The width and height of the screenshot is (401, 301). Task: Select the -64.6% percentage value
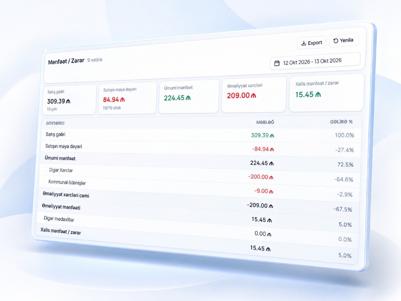pos(343,180)
